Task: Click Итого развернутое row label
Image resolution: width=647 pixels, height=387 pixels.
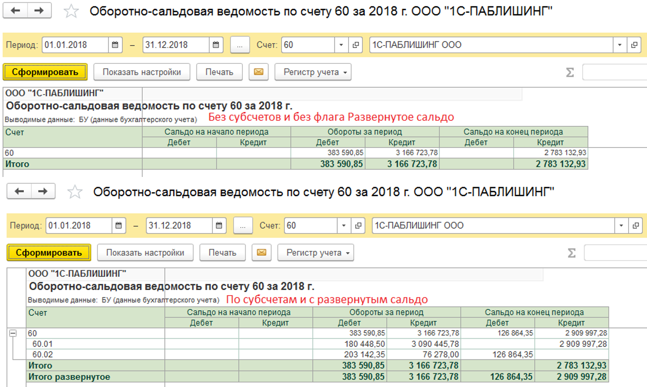Action: [69, 377]
